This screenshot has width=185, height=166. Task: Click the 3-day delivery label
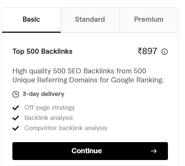point(43,94)
